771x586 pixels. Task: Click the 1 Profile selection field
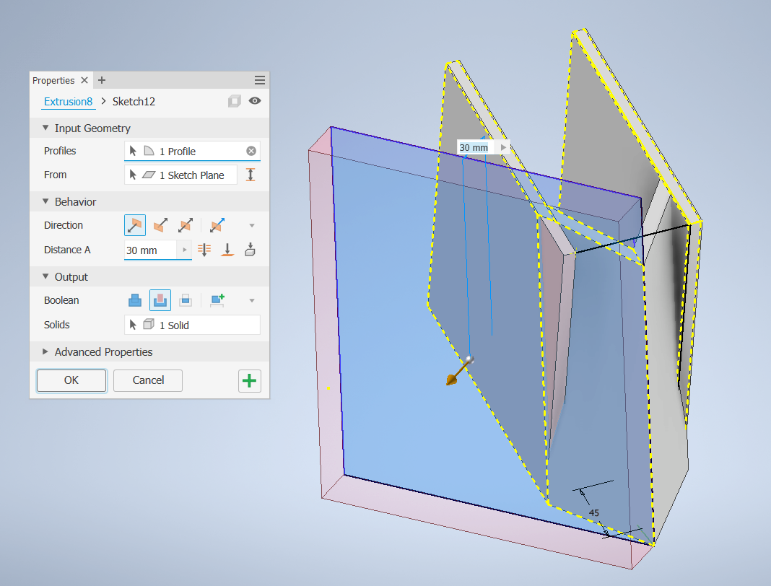(x=192, y=151)
